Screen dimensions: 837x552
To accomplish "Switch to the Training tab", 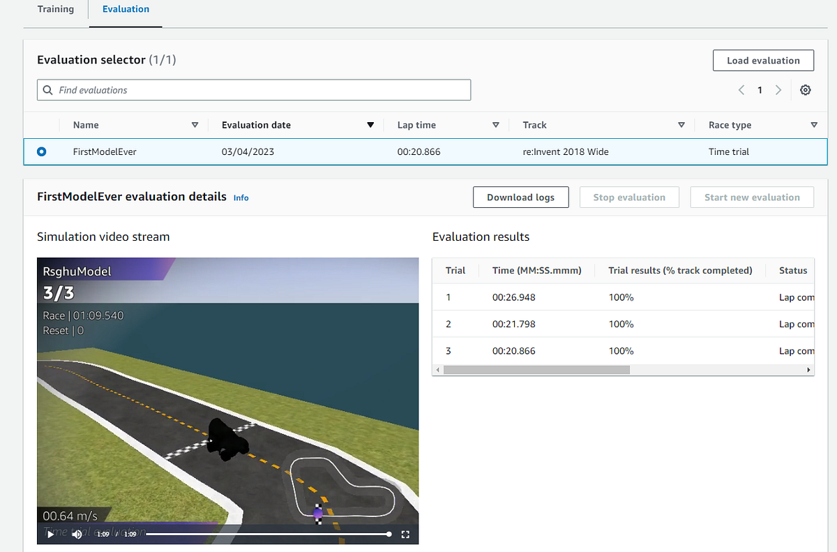I will click(x=56, y=9).
